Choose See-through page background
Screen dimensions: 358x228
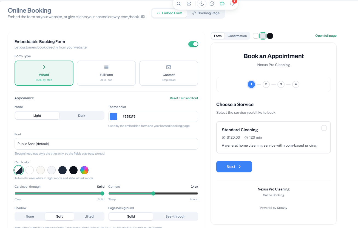pyautogui.click(x=175, y=216)
